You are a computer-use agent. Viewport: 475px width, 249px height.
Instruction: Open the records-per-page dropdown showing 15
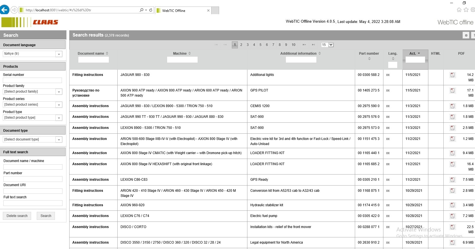327,45
